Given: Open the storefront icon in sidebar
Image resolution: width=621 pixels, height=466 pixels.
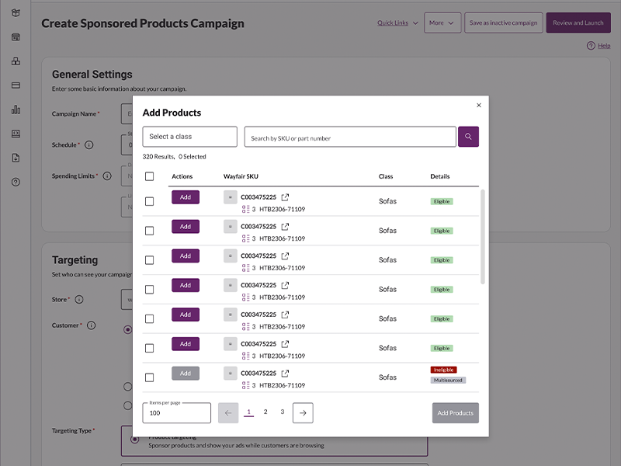Looking at the screenshot, I should 16,37.
